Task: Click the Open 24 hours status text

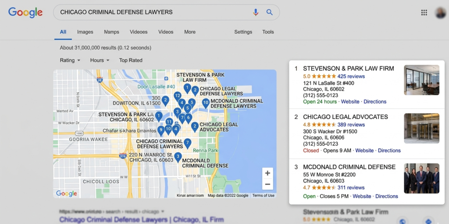Action: pyautogui.click(x=320, y=101)
